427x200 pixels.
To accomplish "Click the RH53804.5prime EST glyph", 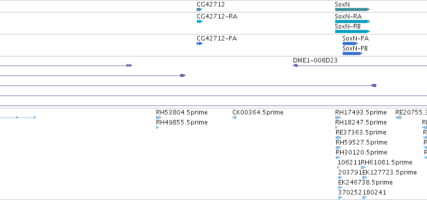I will pos(159,117).
